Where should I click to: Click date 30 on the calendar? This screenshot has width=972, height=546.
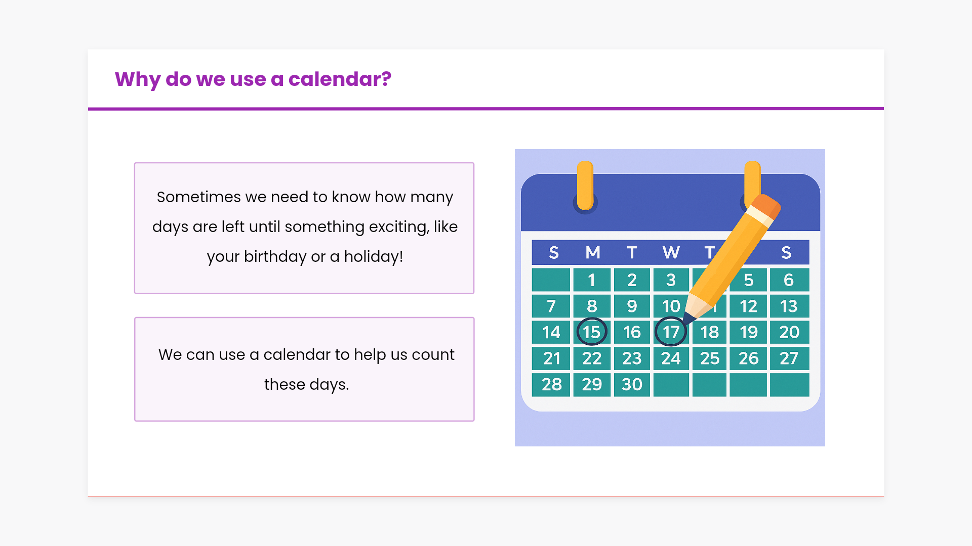click(632, 385)
